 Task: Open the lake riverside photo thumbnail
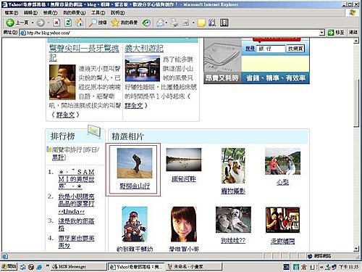184,160
